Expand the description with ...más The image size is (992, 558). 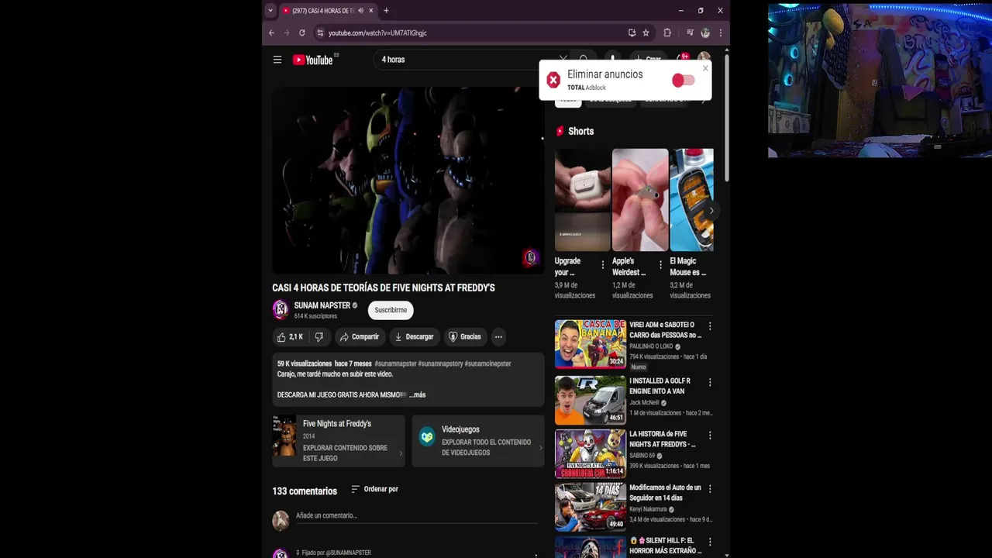tap(418, 394)
